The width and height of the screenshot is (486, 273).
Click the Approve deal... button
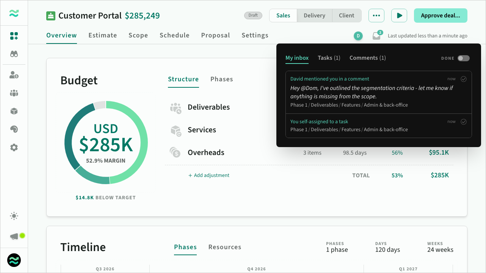pyautogui.click(x=441, y=16)
